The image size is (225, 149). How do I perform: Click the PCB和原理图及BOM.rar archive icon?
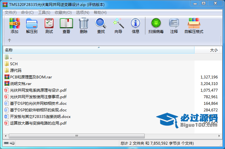pos(7,77)
